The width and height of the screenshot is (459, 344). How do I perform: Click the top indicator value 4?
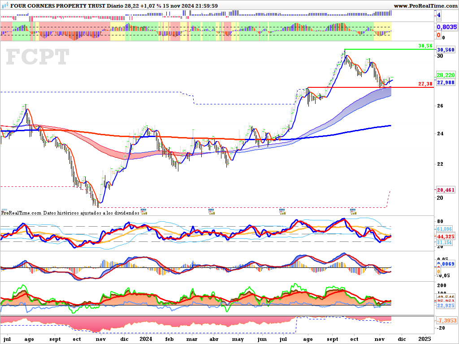point(438,15)
